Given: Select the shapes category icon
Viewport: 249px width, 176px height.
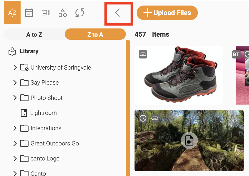Looking at the screenshot, I should (63, 13).
